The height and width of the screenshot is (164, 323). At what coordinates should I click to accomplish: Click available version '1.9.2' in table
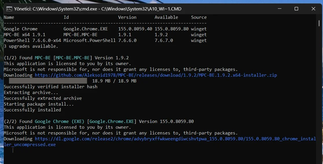click(161, 35)
